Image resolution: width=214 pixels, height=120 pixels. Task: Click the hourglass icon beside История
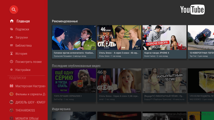[12, 54]
